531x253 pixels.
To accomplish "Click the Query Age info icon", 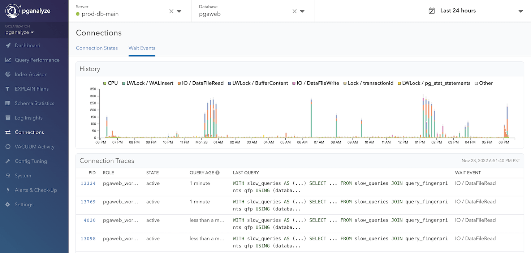I will (217, 173).
